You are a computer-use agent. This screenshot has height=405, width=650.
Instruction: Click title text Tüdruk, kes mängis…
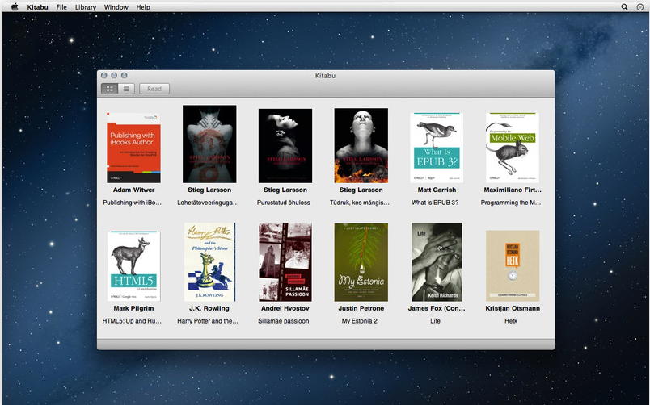pyautogui.click(x=360, y=202)
